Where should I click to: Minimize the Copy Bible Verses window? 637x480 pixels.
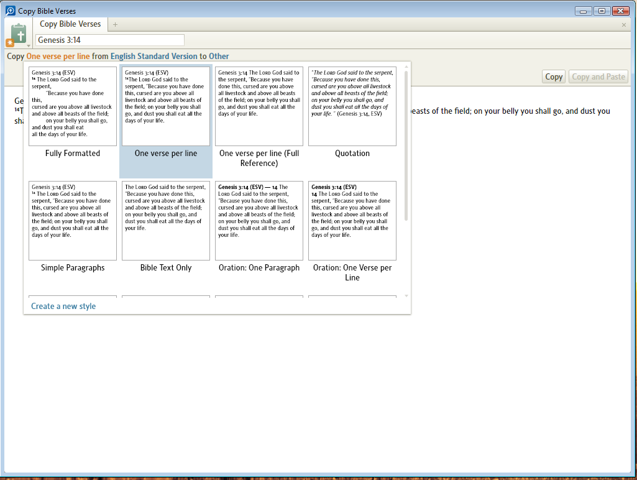pos(583,11)
